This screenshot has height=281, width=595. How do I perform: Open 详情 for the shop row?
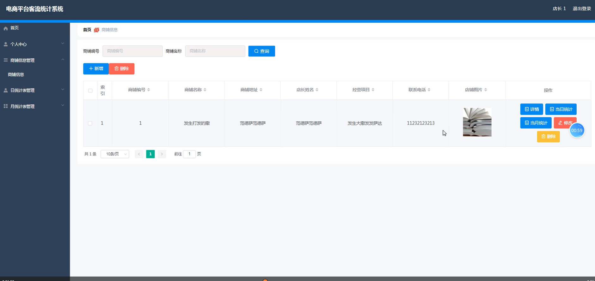click(x=531, y=109)
